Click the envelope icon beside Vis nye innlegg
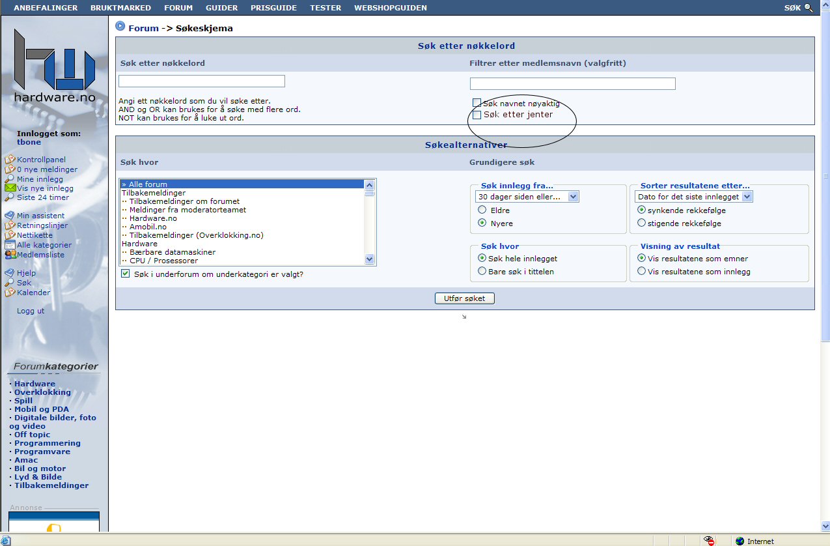The width and height of the screenshot is (830, 546). tap(10, 188)
